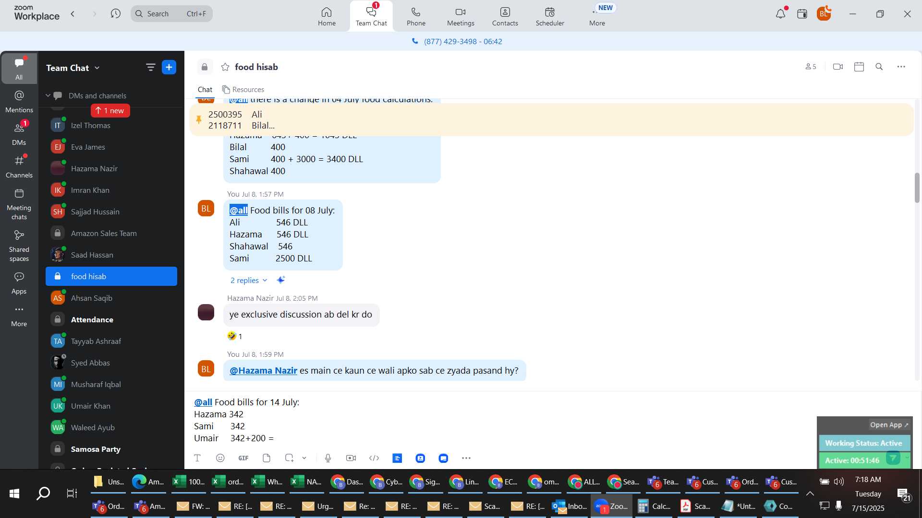Open channel more options ellipsis
The height and width of the screenshot is (518, 922).
(x=901, y=67)
